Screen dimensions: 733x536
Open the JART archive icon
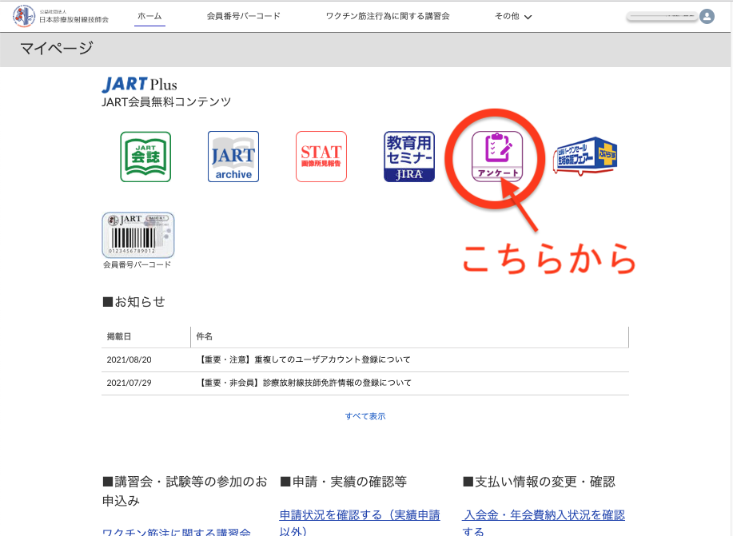[233, 156]
